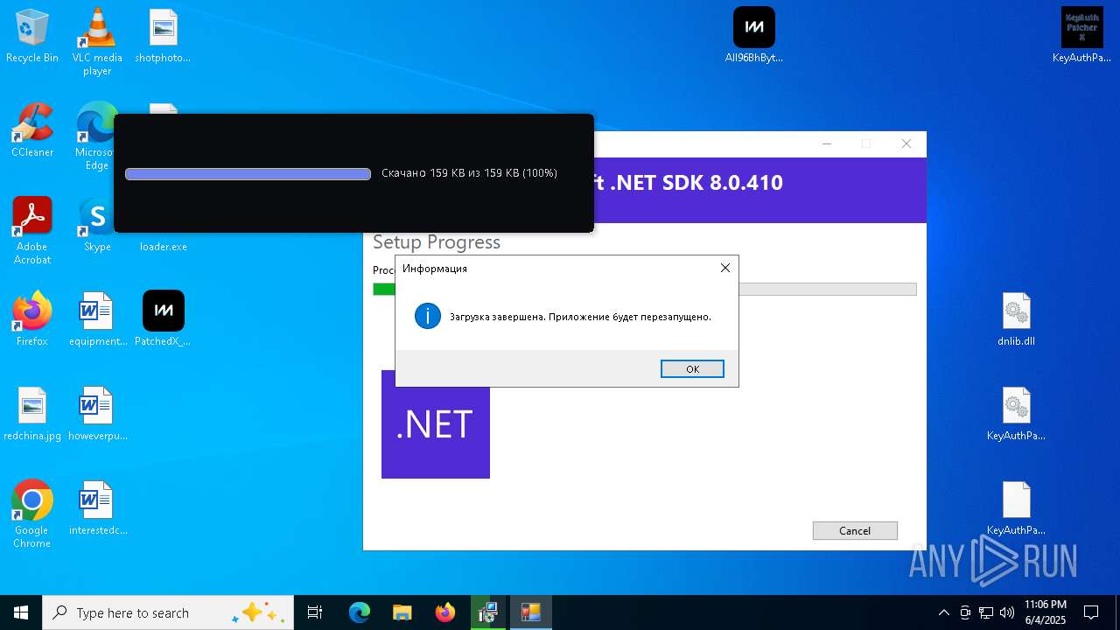
Task: Open Edge from the taskbar
Action: tap(360, 612)
